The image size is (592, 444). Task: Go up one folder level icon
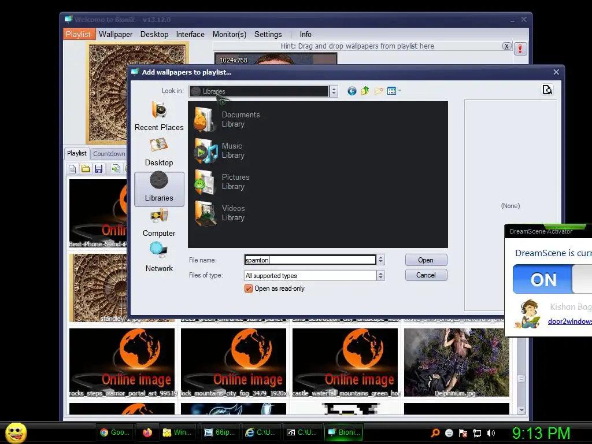pos(365,91)
